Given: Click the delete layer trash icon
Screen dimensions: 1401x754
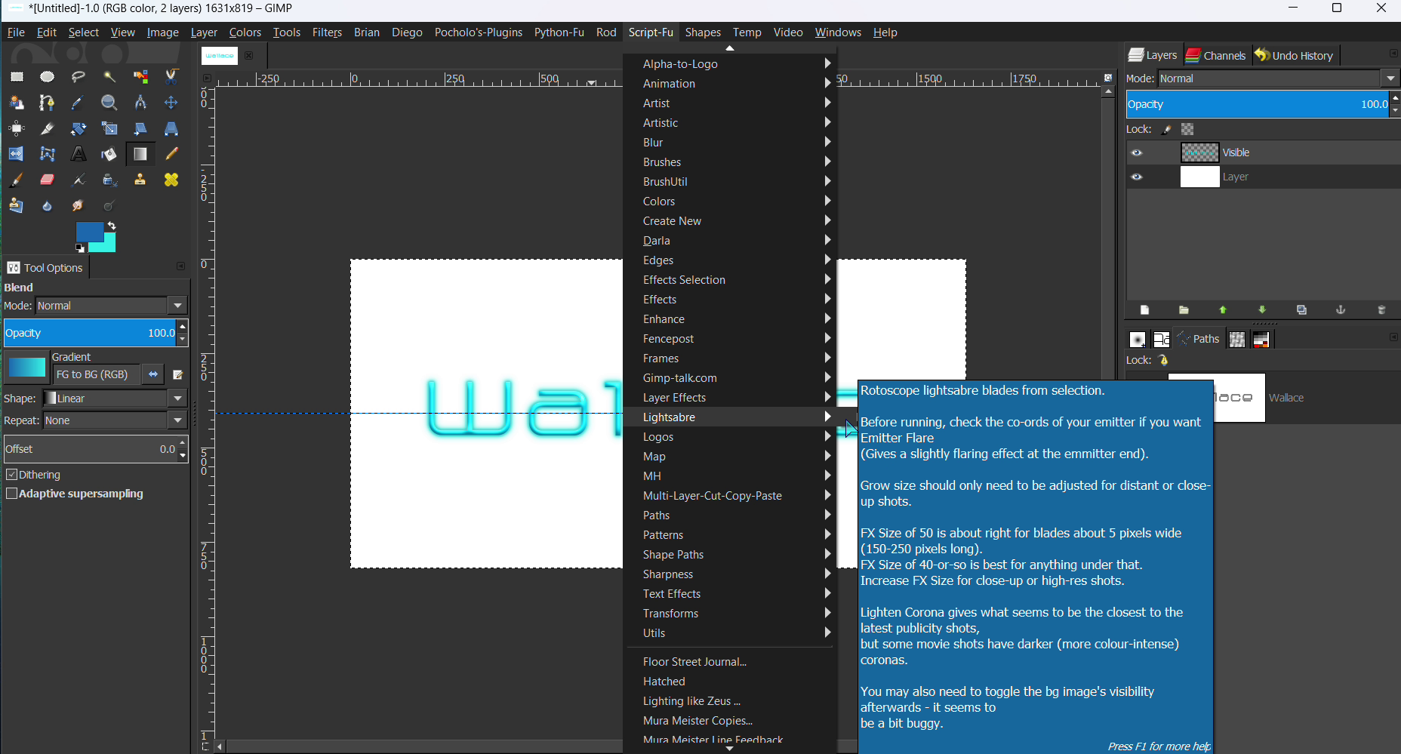Looking at the screenshot, I should click(x=1381, y=310).
